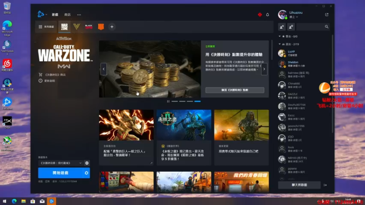The width and height of the screenshot is (365, 205).
Task: Open the drone city scene thumbnail
Action: pyautogui.click(x=184, y=182)
